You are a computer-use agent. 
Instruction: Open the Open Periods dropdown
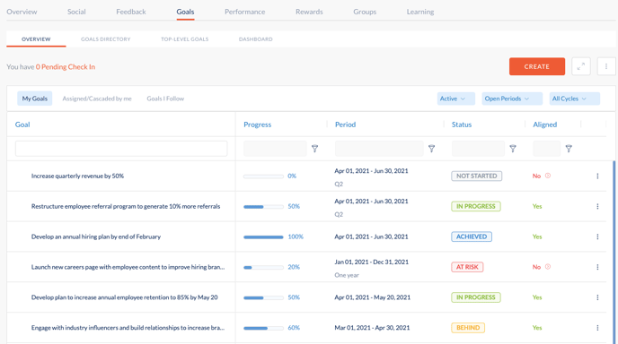(x=512, y=99)
